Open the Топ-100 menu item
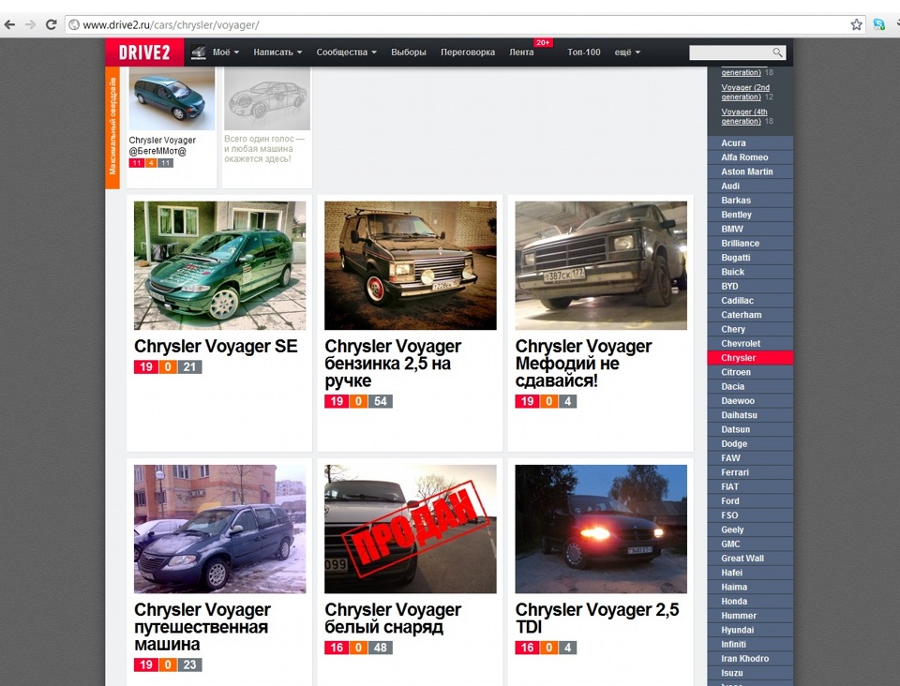This screenshot has height=686, width=900. point(584,52)
